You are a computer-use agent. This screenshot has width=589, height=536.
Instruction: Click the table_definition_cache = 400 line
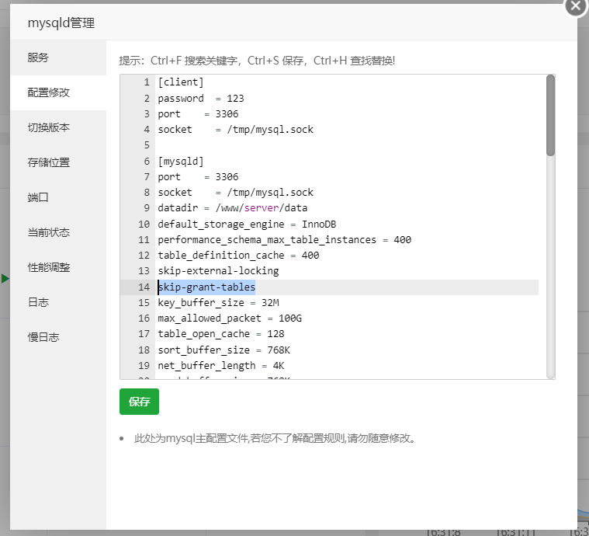(238, 255)
